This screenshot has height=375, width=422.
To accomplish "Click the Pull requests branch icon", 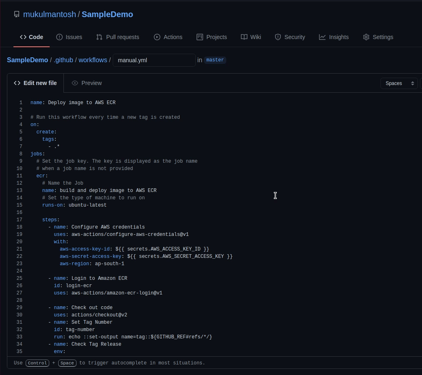I will pos(98,37).
